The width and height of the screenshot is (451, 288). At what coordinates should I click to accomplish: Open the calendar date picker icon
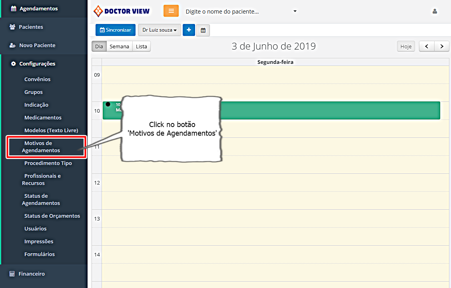[x=203, y=30]
